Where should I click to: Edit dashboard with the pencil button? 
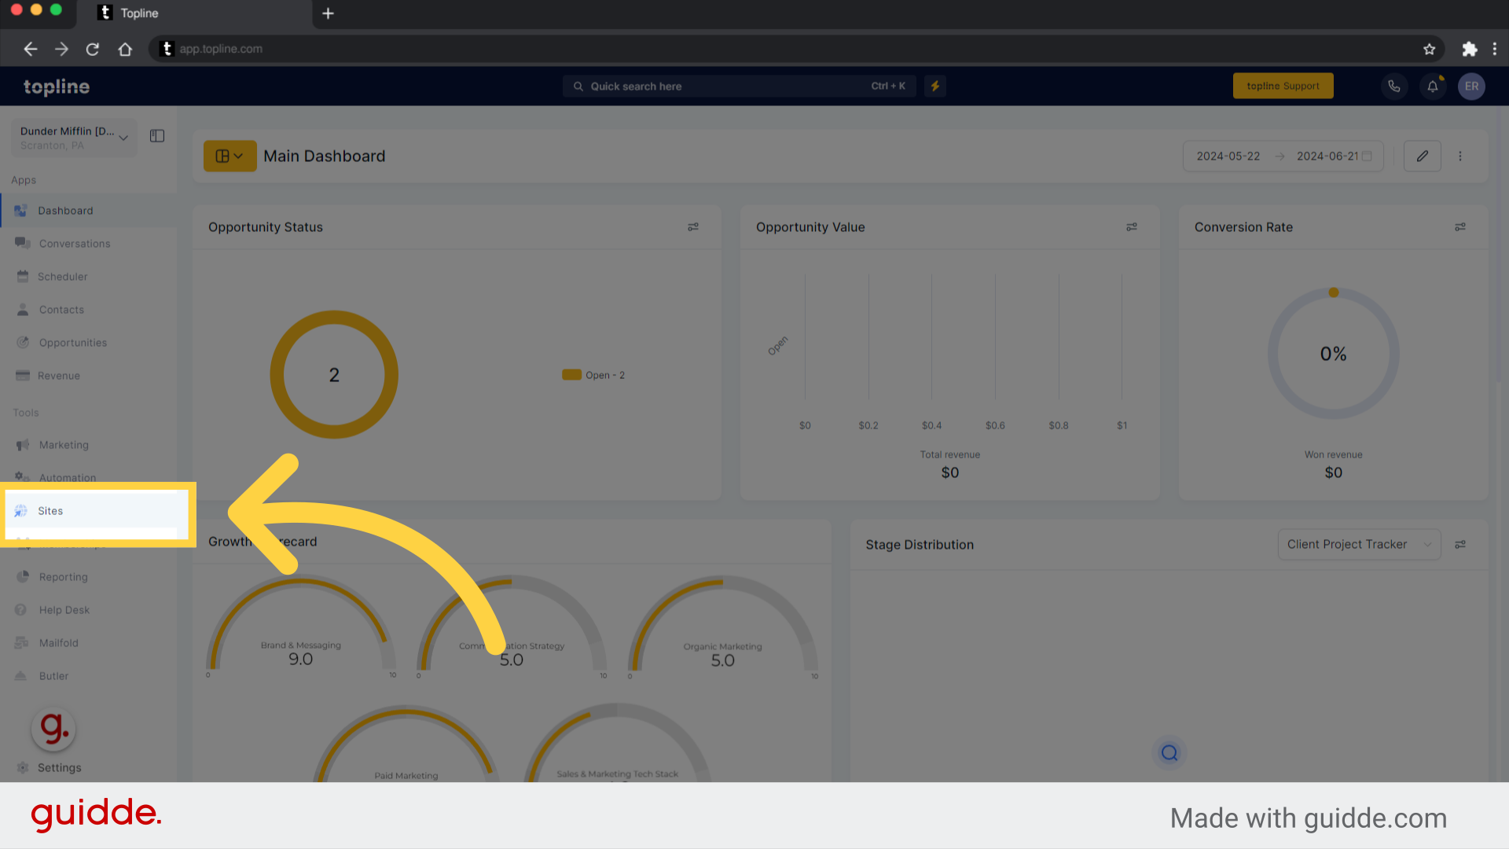pyautogui.click(x=1423, y=156)
